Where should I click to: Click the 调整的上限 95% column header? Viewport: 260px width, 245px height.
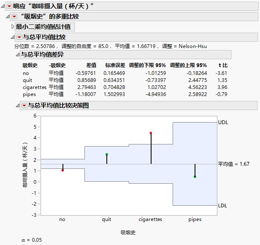(188, 65)
